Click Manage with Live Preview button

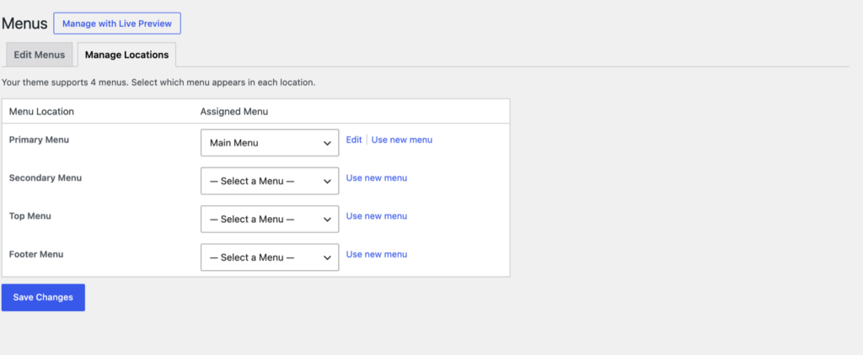117,24
